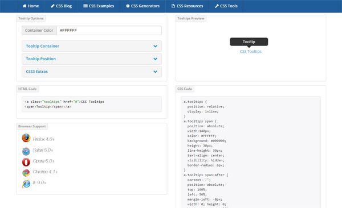342x208 pixels.
Task: Click the pencil icon beside CSS Blog
Action: pos(52,6)
